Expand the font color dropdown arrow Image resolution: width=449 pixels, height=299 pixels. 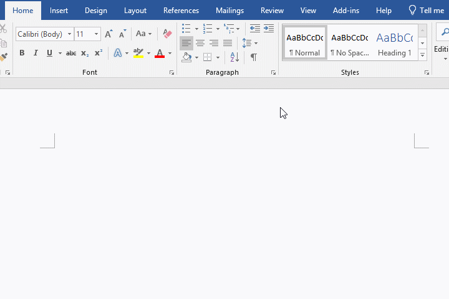click(170, 53)
